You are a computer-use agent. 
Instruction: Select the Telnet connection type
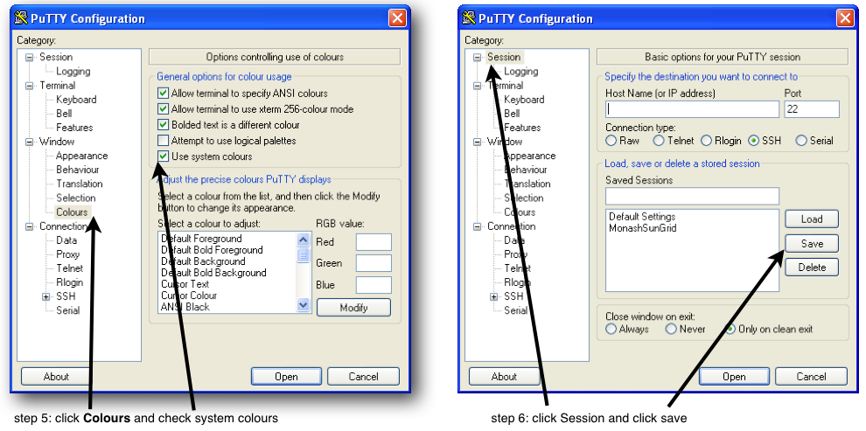pos(659,141)
